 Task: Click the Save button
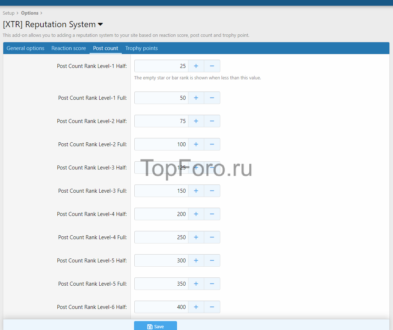[x=155, y=326]
